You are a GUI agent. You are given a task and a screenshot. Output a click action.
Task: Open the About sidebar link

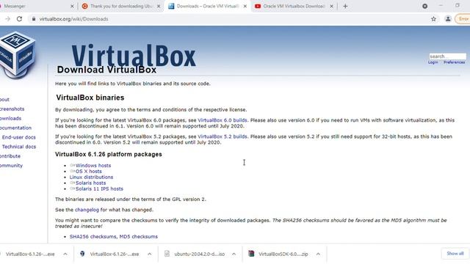(4, 100)
